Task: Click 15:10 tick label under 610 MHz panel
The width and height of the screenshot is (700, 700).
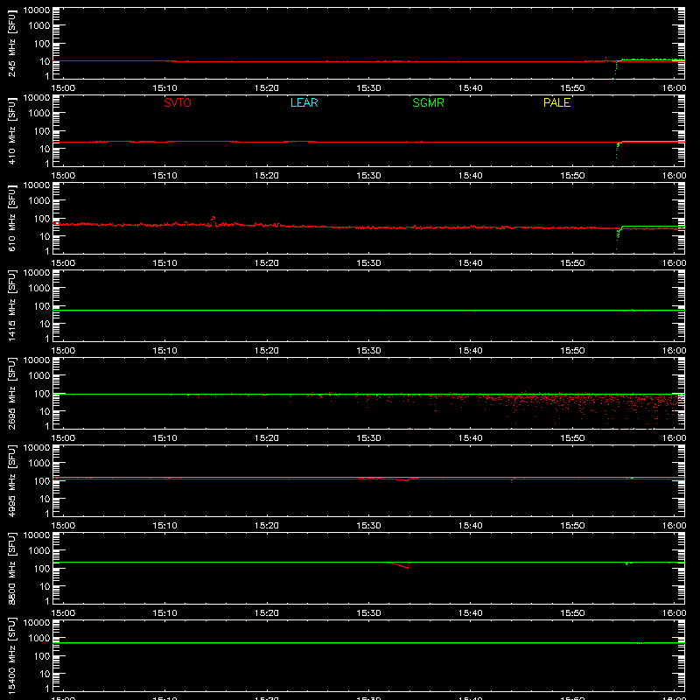Action: (x=165, y=263)
